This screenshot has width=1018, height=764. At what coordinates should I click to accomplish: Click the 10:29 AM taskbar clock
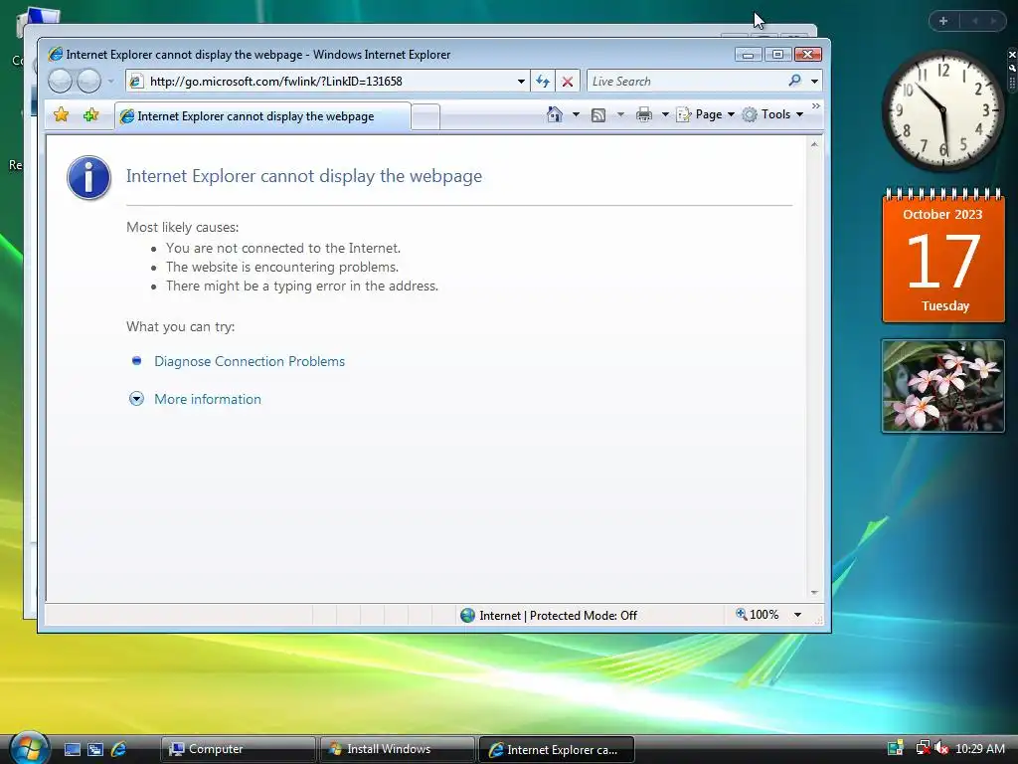click(980, 749)
